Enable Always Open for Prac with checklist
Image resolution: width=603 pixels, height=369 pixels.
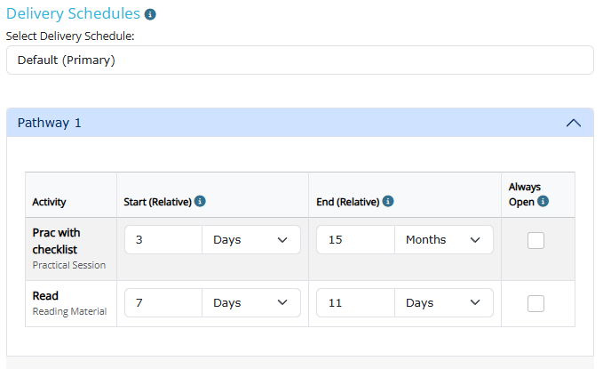pos(536,240)
